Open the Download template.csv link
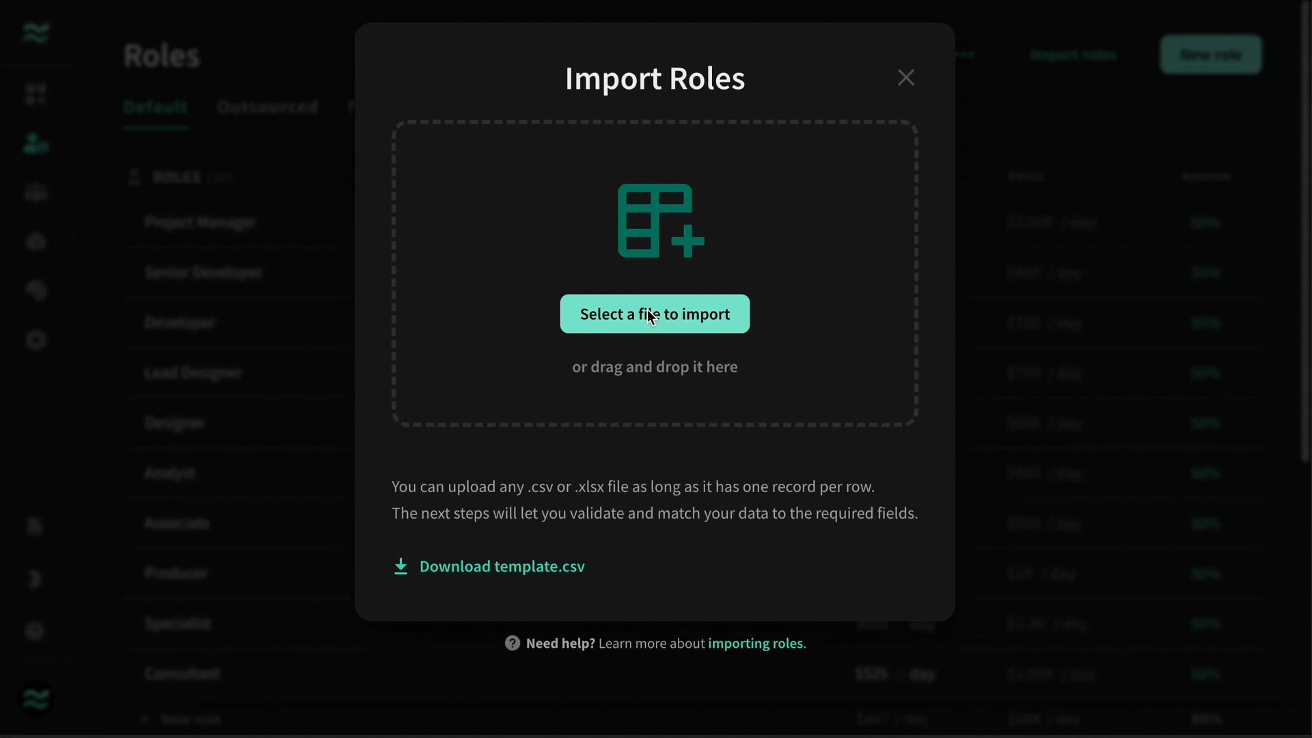The width and height of the screenshot is (1312, 738). pyautogui.click(x=502, y=566)
